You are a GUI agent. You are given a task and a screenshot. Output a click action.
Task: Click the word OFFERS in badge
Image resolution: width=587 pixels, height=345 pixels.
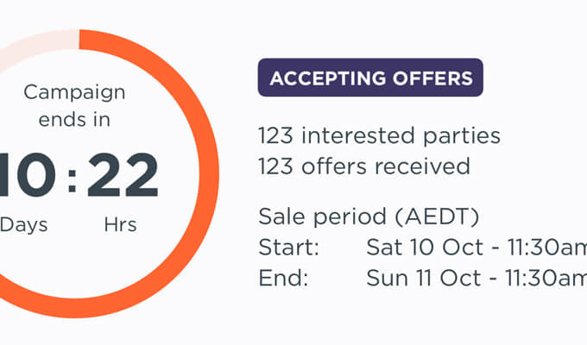click(432, 78)
